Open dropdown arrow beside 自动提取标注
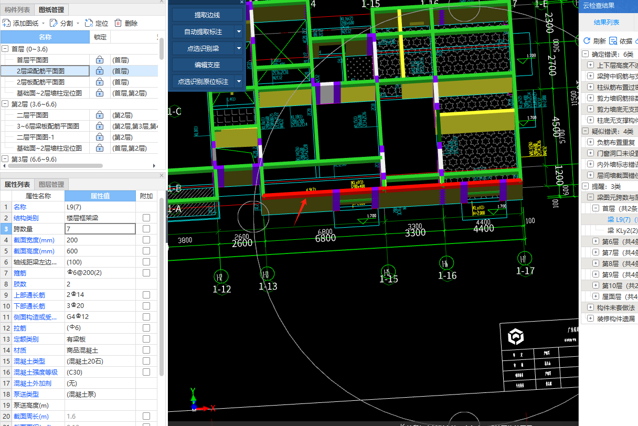The height and width of the screenshot is (426, 638). (x=239, y=31)
